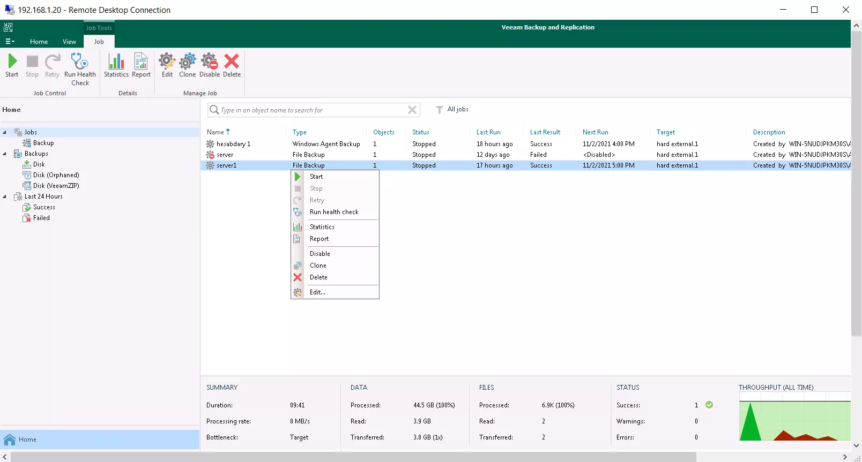Sort by the Type column header
This screenshot has width=862, height=462.
coord(300,132)
